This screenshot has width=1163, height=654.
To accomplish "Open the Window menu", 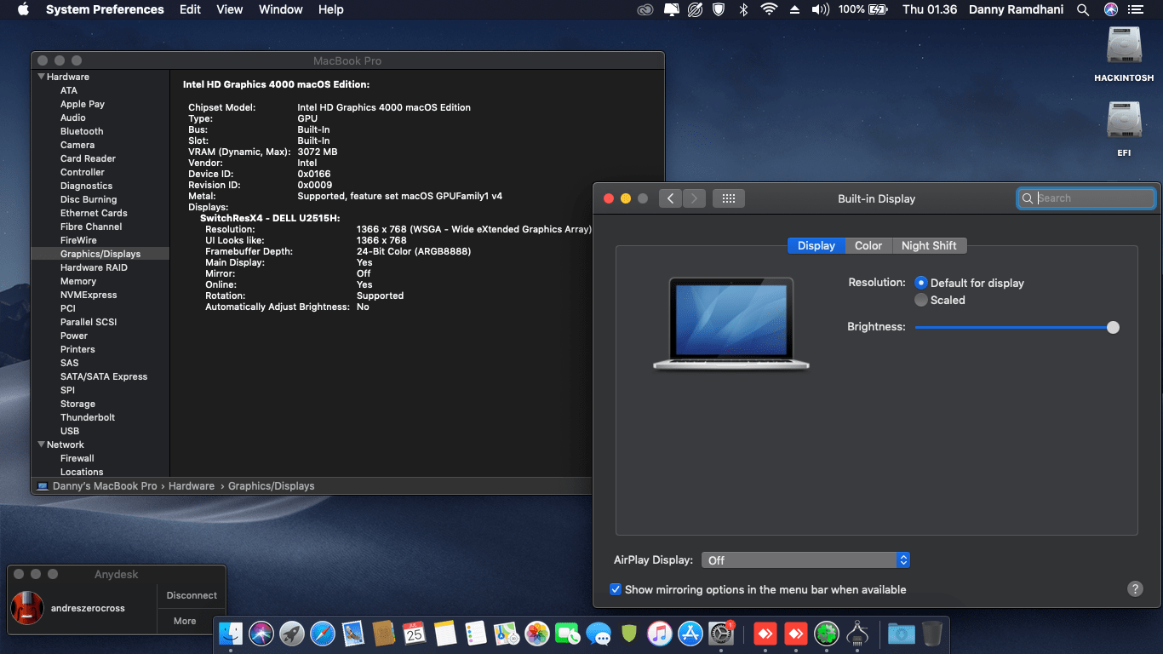I will [280, 9].
